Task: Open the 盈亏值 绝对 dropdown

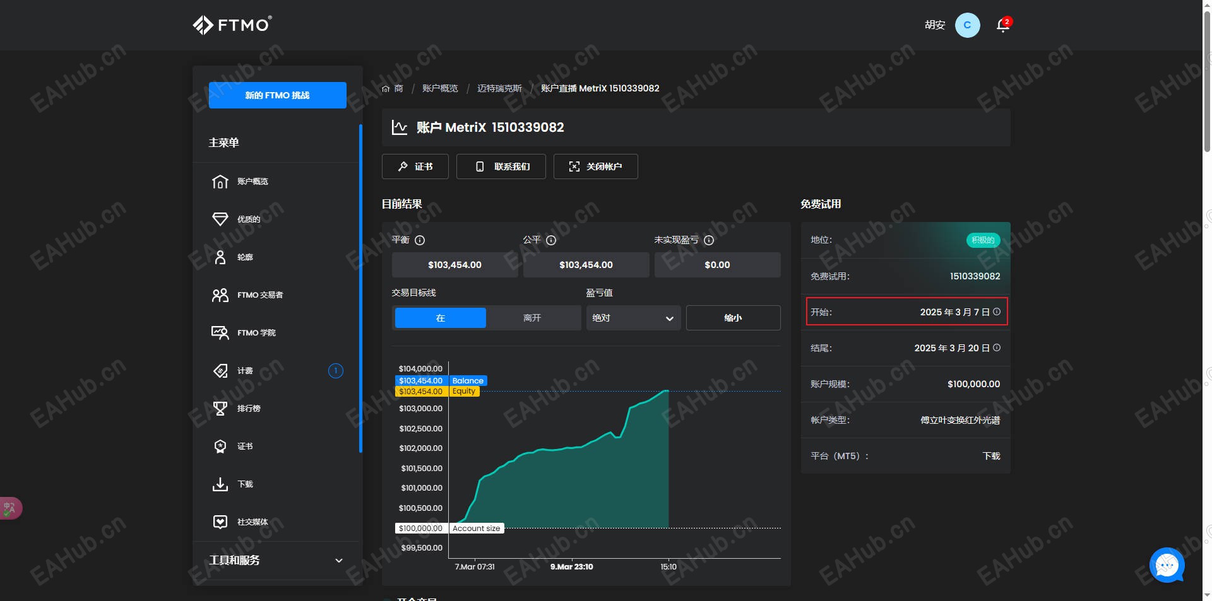Action: point(633,318)
